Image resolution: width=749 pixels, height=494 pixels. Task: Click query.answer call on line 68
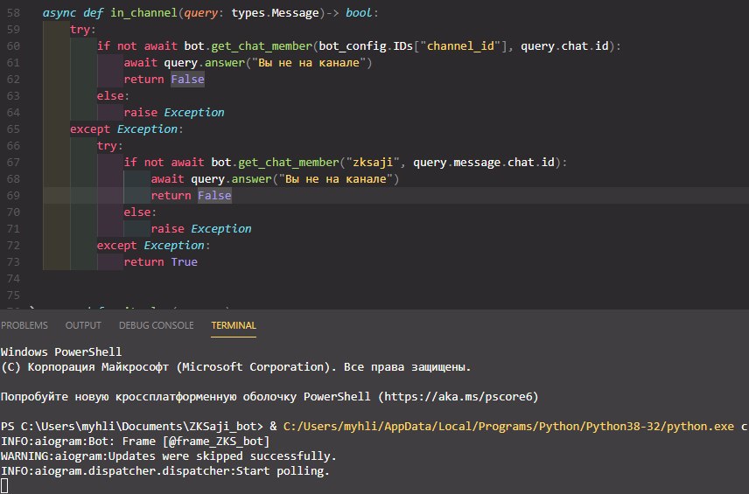point(231,179)
